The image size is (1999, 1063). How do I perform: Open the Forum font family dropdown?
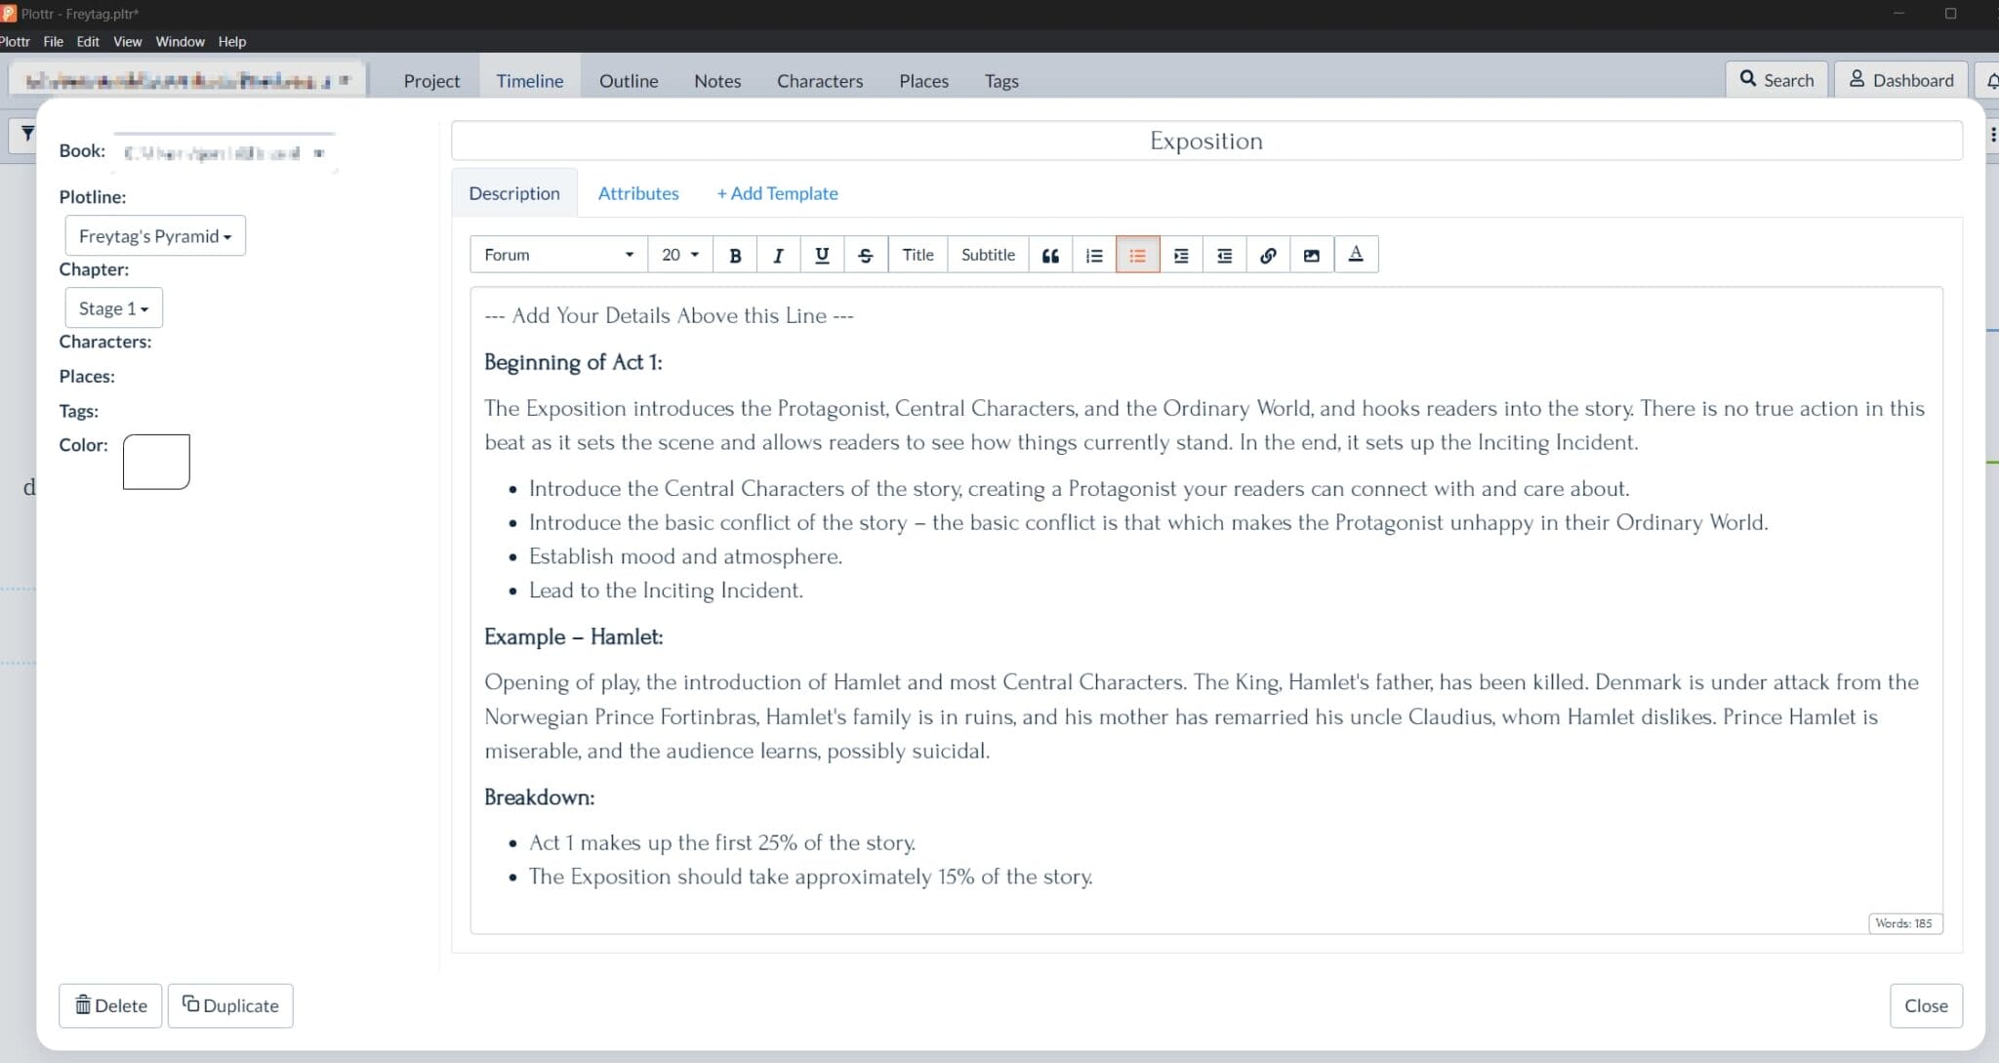pos(558,255)
